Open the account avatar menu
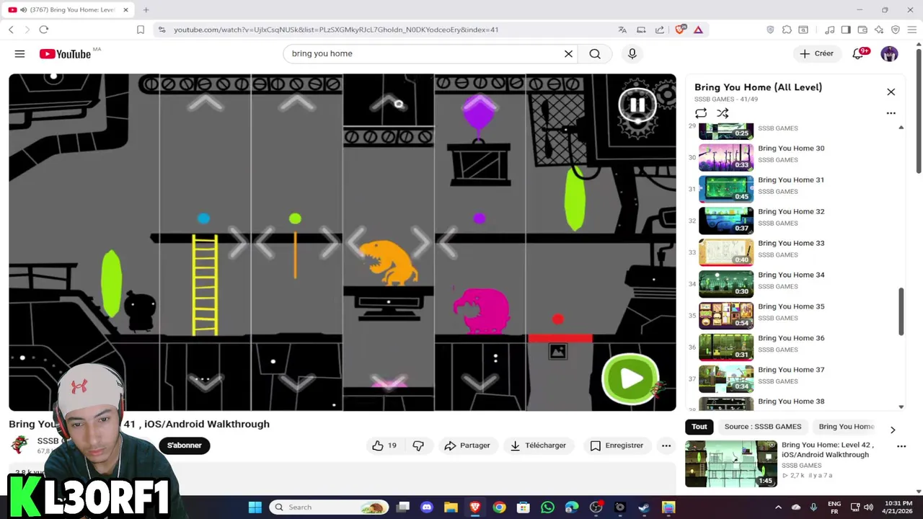The image size is (923, 519). click(x=889, y=54)
